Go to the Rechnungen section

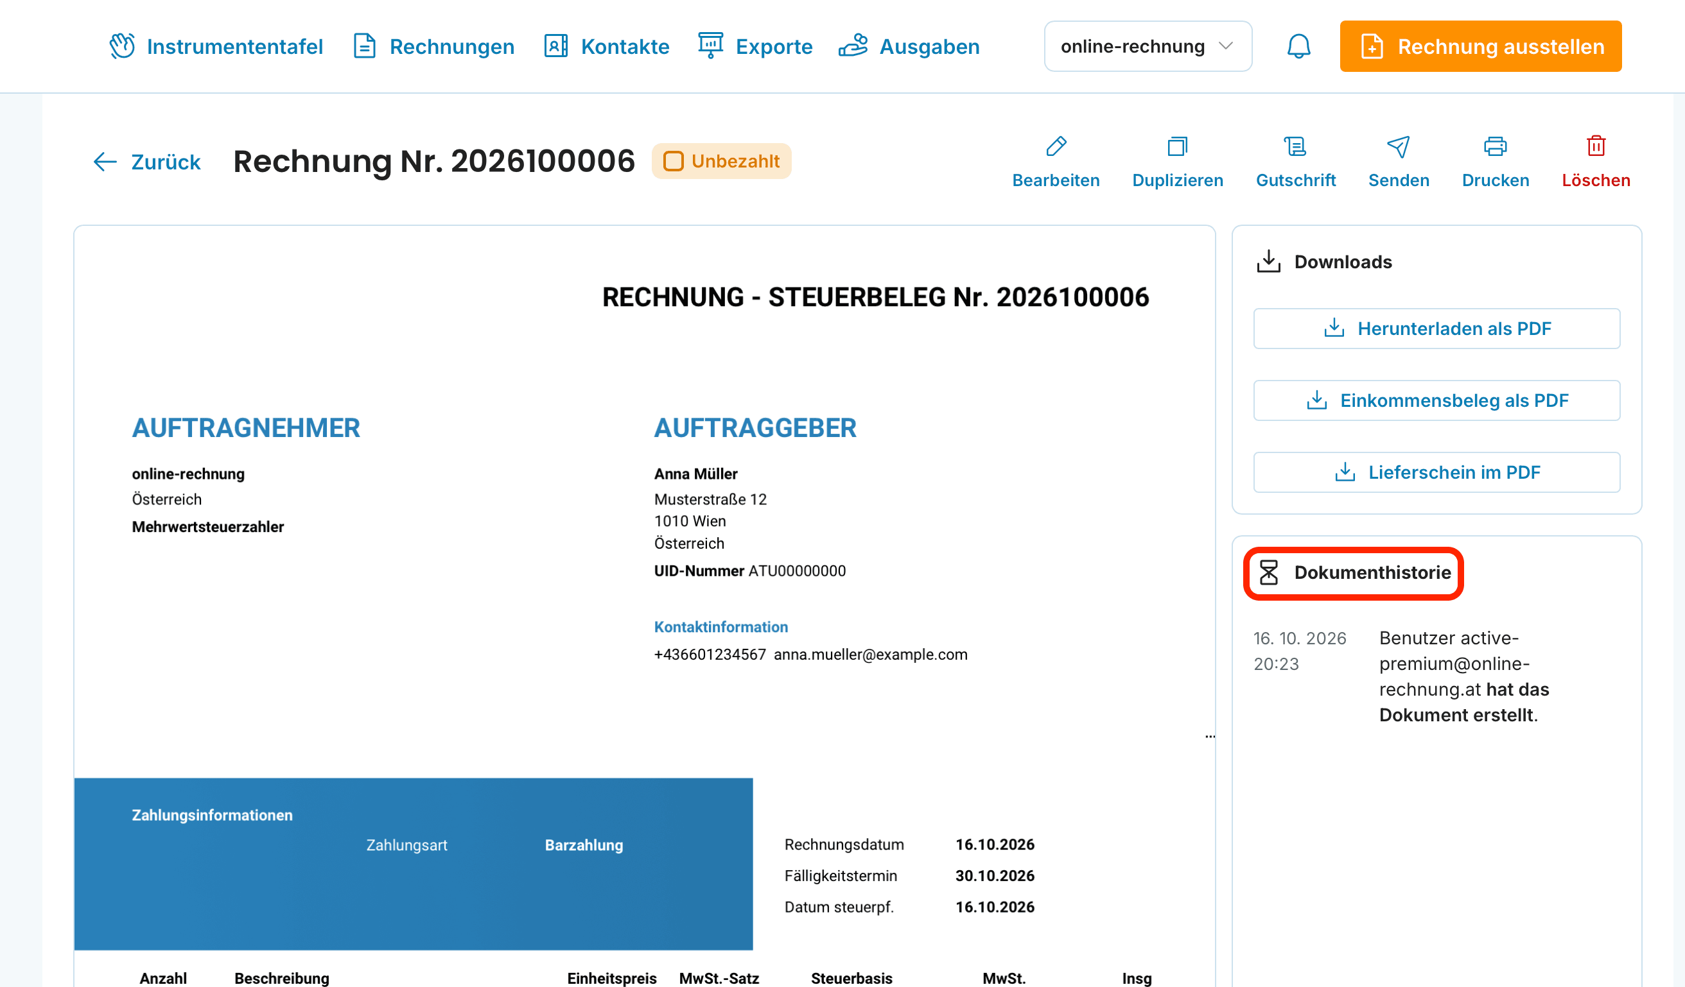coord(434,46)
